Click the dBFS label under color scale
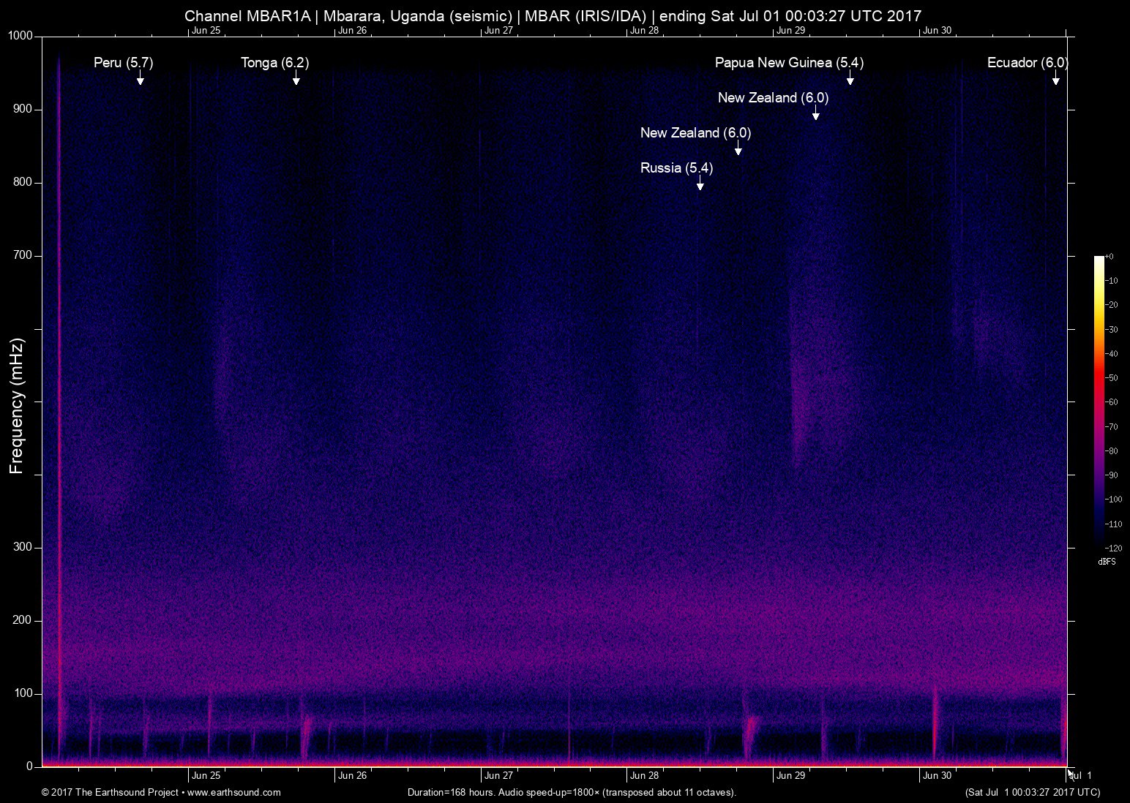 pyautogui.click(x=1107, y=562)
